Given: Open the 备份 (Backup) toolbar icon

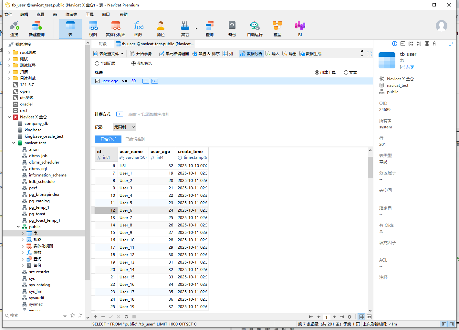Looking at the screenshot, I should click(232, 29).
